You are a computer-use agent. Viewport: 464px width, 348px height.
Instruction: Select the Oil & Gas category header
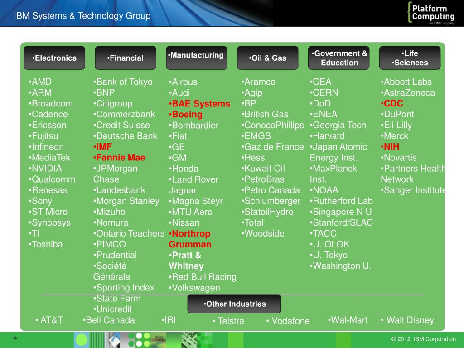pos(267,58)
